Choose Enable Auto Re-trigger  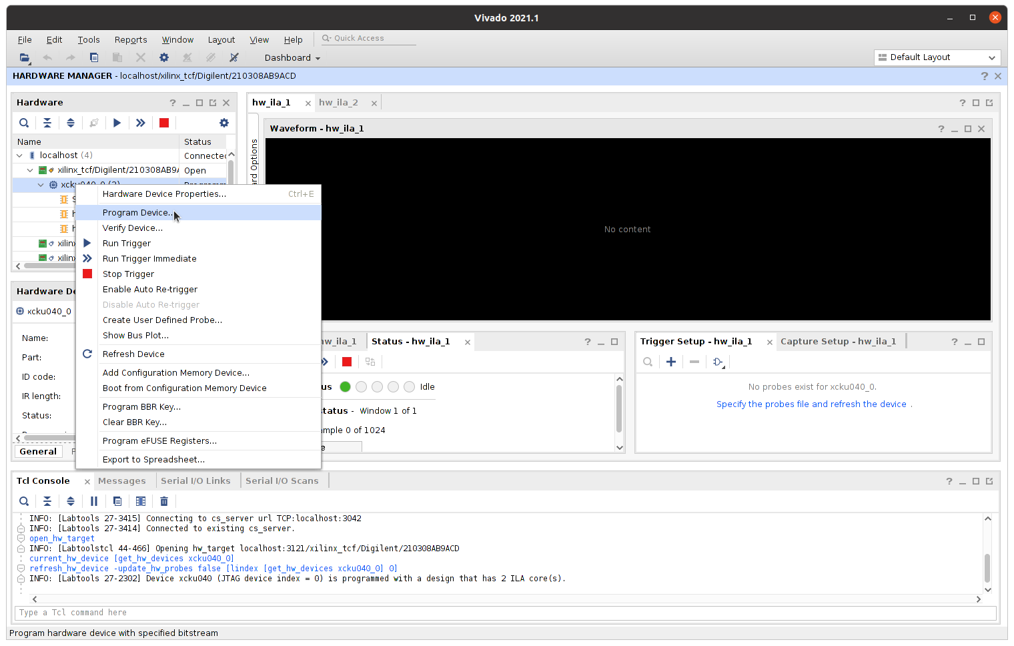[199, 290]
